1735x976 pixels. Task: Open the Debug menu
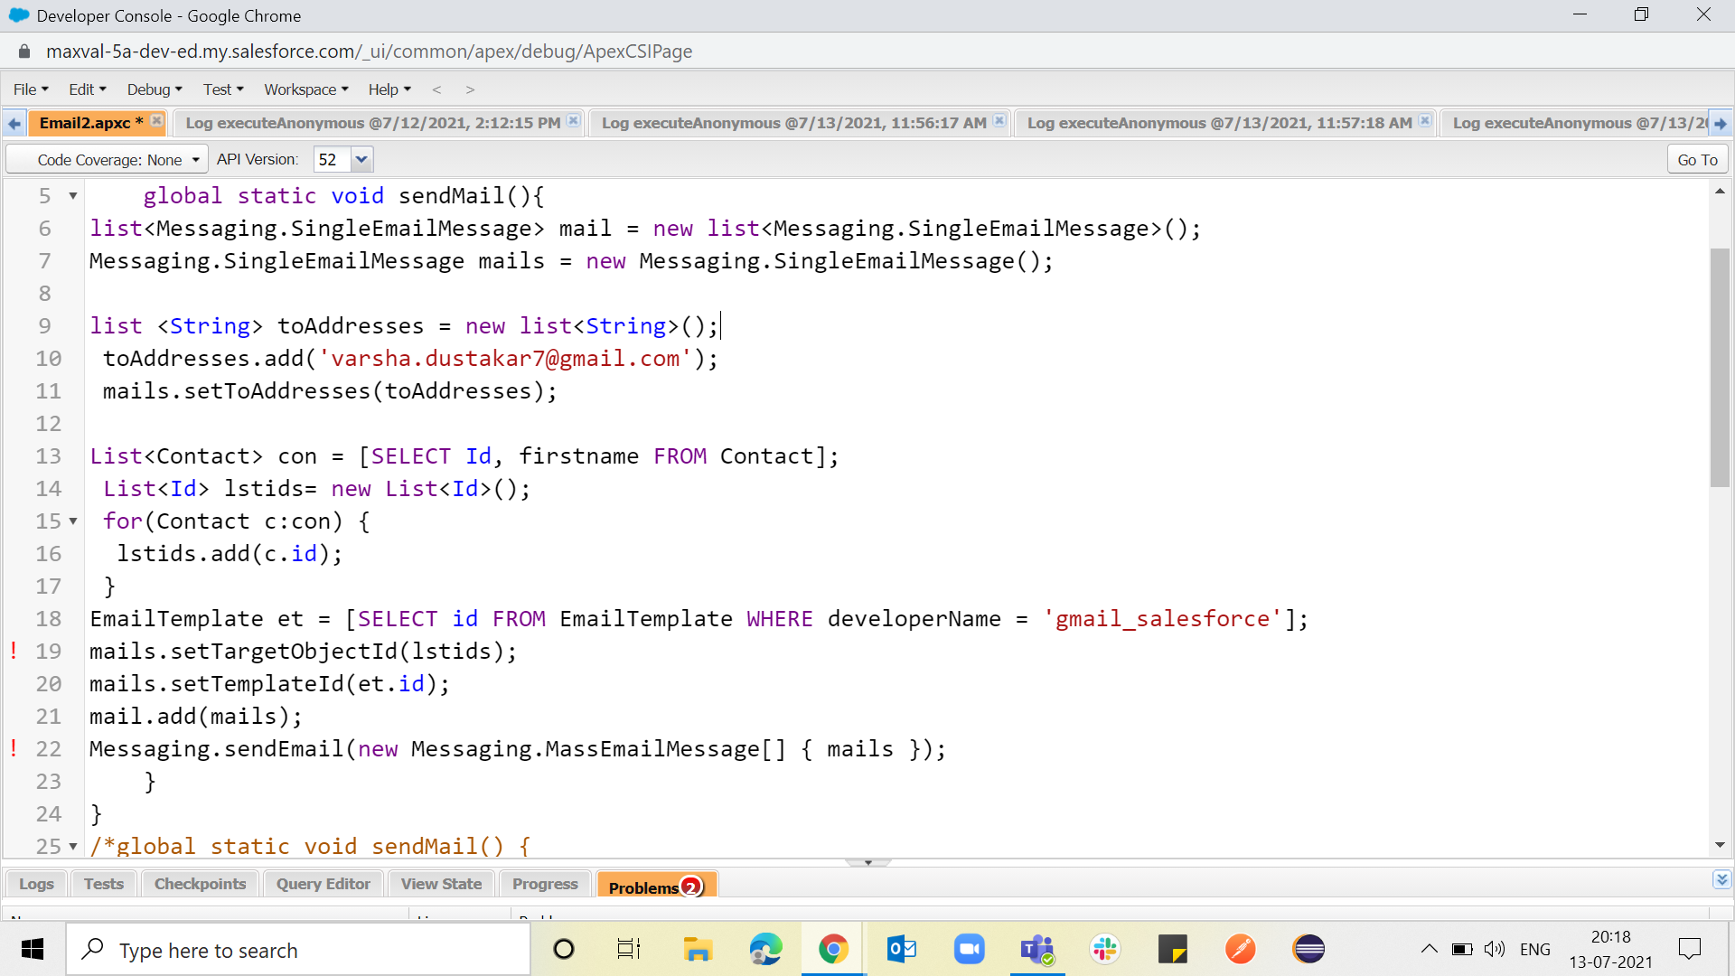coord(154,89)
